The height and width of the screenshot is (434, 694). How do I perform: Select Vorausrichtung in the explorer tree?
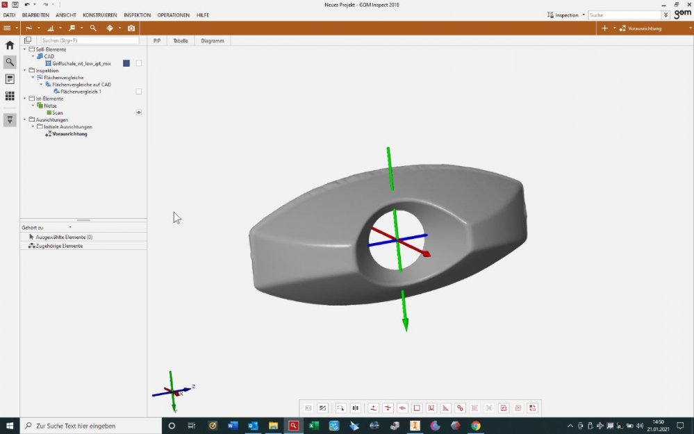click(69, 134)
